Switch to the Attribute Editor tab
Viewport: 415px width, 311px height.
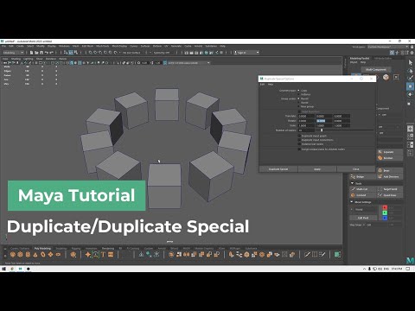(383, 58)
